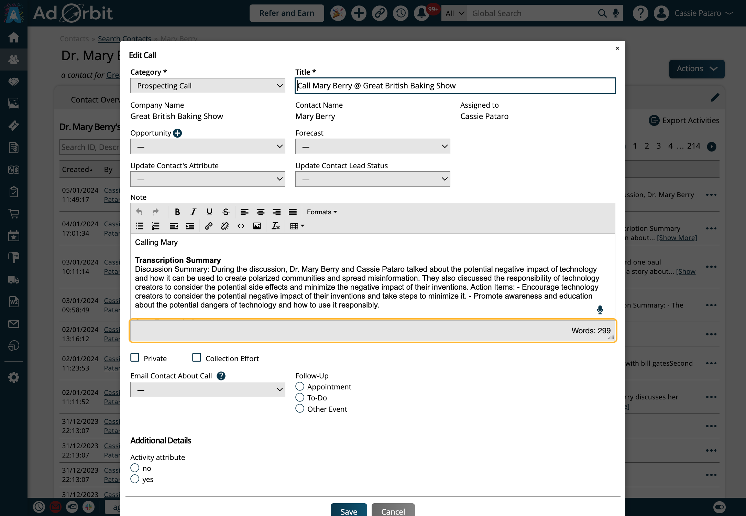This screenshot has width=746, height=516.
Task: Open the Category dropdown
Action: tap(208, 86)
